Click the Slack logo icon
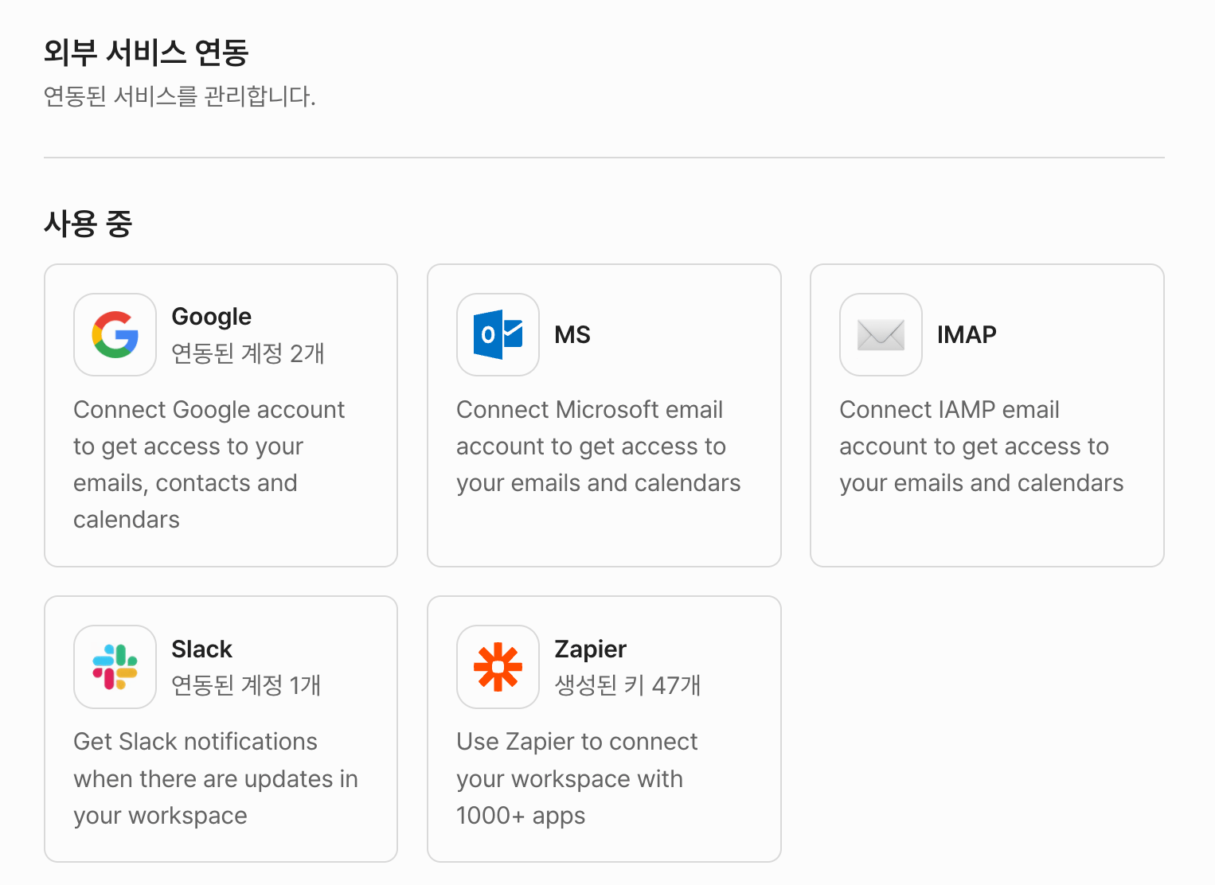This screenshot has height=885, width=1215. (x=115, y=667)
